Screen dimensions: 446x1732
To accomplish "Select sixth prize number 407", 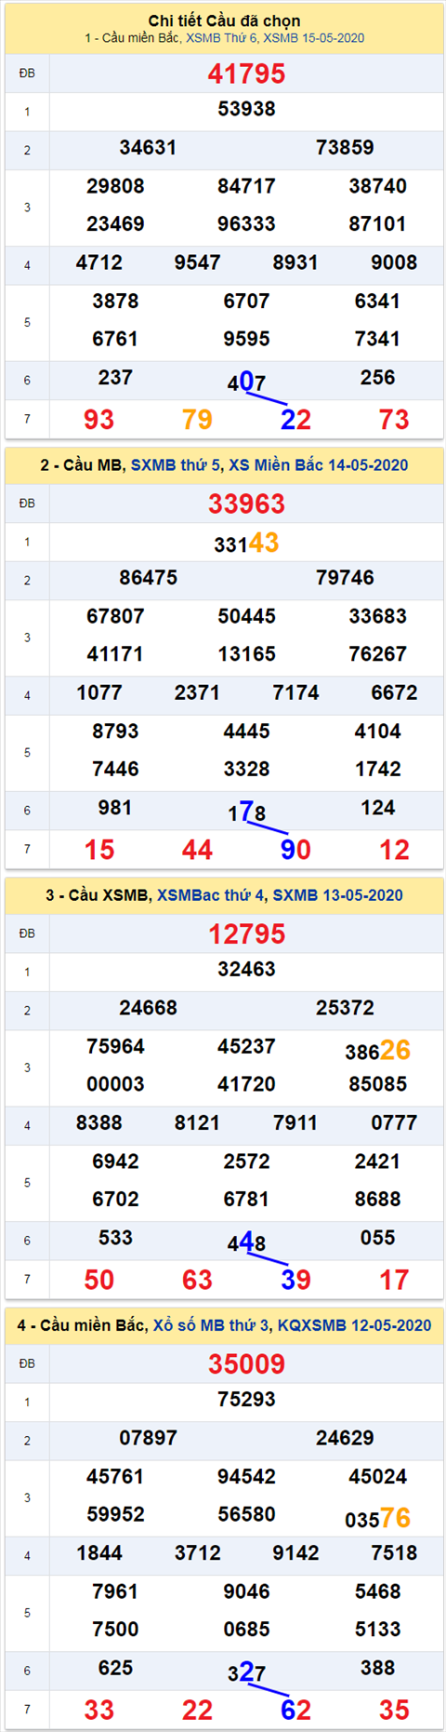I will coord(246,381).
